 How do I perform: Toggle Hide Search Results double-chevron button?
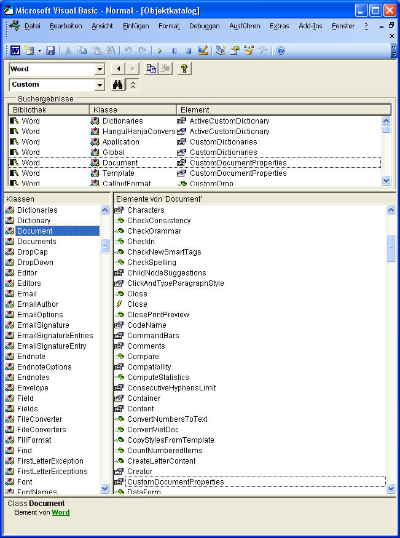133,85
